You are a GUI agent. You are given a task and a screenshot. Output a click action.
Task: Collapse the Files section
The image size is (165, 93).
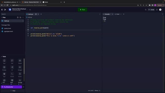click(x=2, y=17)
